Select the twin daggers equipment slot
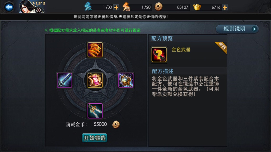 click(x=95, y=111)
